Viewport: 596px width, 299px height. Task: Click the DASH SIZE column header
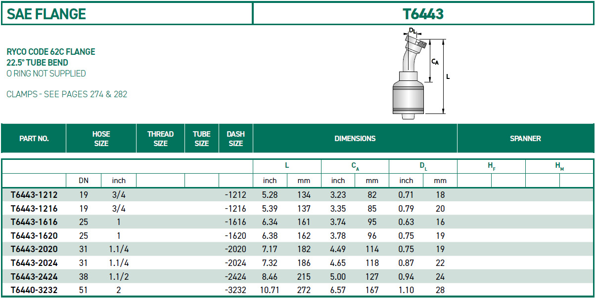(x=235, y=139)
